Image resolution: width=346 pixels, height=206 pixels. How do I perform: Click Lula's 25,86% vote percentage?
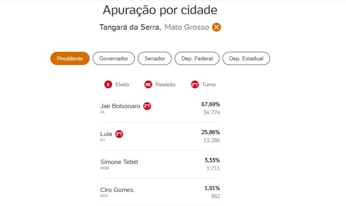pyautogui.click(x=210, y=132)
